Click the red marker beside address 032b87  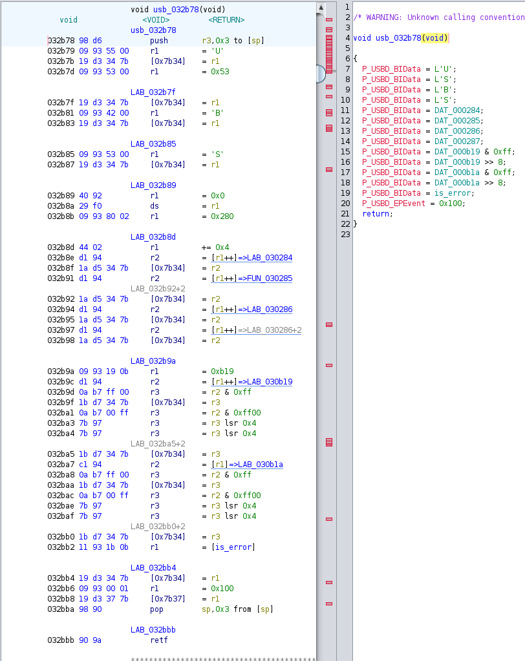click(x=330, y=167)
